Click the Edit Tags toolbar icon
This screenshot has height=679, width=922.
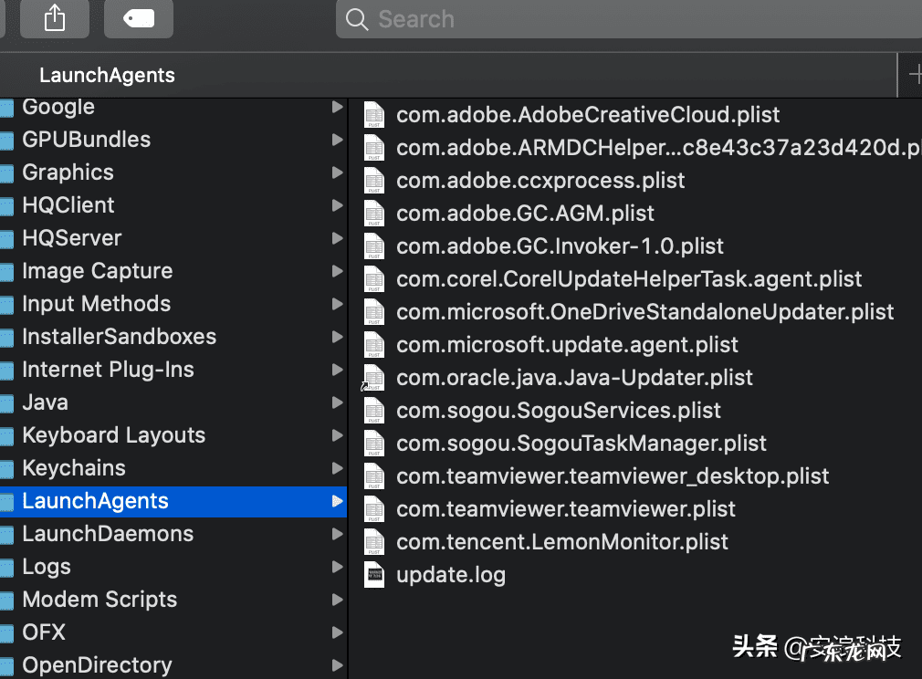tap(138, 18)
